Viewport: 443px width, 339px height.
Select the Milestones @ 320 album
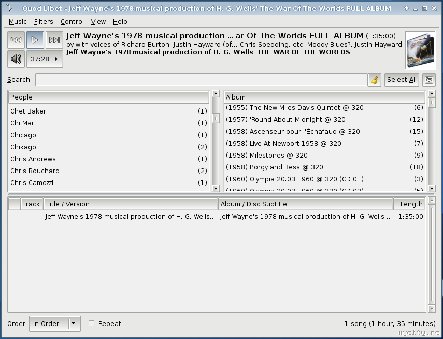325,155
